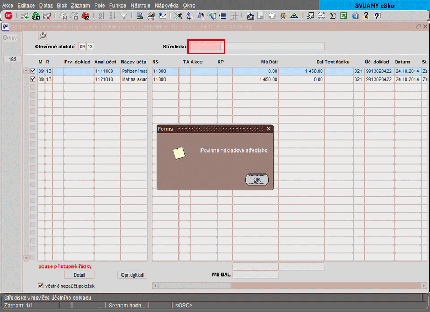The height and width of the screenshot is (312, 430).
Task: Toggle 'včetně nezaúčt.položek' checkbox
Action: pyautogui.click(x=41, y=286)
